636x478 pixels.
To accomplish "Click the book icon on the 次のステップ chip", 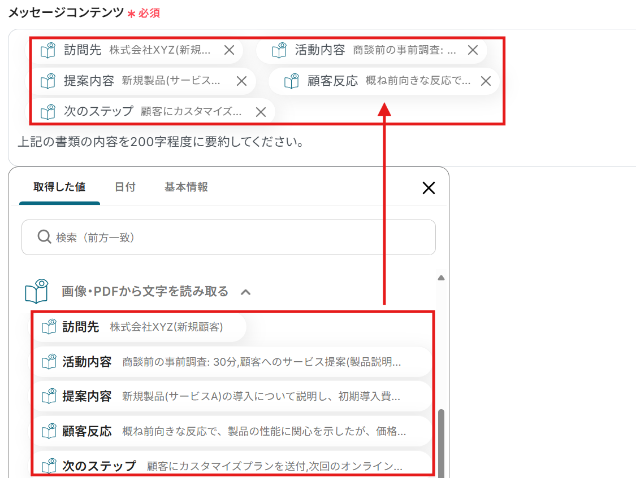I will pyautogui.click(x=48, y=112).
